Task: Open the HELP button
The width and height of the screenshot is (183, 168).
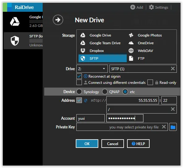Action: (138, 144)
